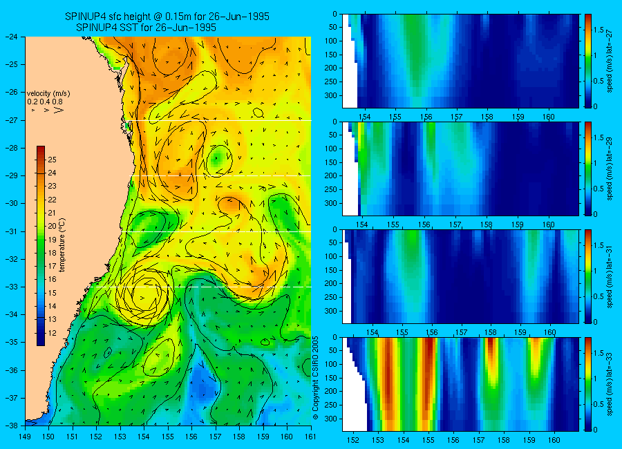The height and width of the screenshot is (449, 622).
Task: Click the "velocity (m/s)" legend label
Action: [48, 94]
